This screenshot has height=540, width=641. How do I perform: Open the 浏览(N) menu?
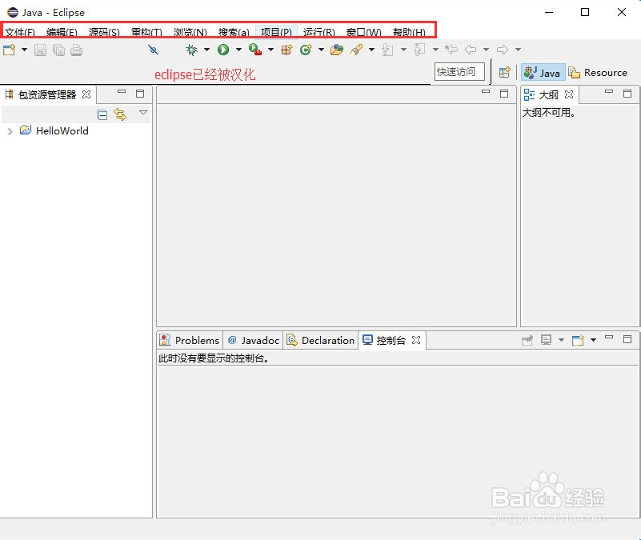tap(190, 32)
